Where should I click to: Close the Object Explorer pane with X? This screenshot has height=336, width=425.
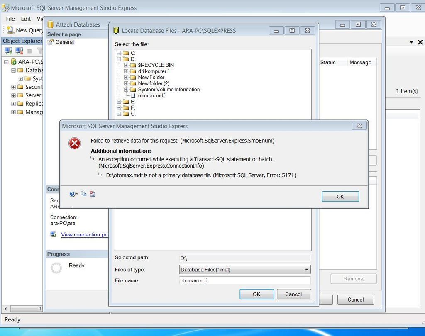point(420,42)
